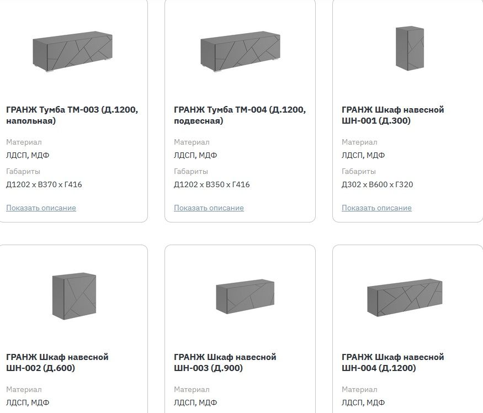Click ГРАНЖ Шкаф навесной ШН-004 (Д.1200) title
This screenshot has width=483, height=413.
(x=392, y=362)
